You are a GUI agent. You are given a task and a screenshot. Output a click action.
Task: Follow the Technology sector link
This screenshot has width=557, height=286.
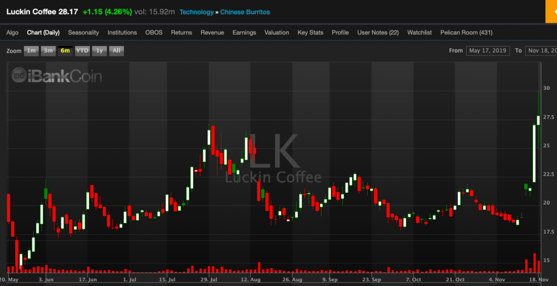pos(196,12)
